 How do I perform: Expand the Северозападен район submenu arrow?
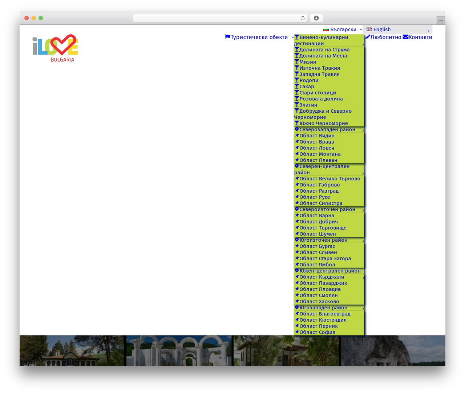[363, 130]
